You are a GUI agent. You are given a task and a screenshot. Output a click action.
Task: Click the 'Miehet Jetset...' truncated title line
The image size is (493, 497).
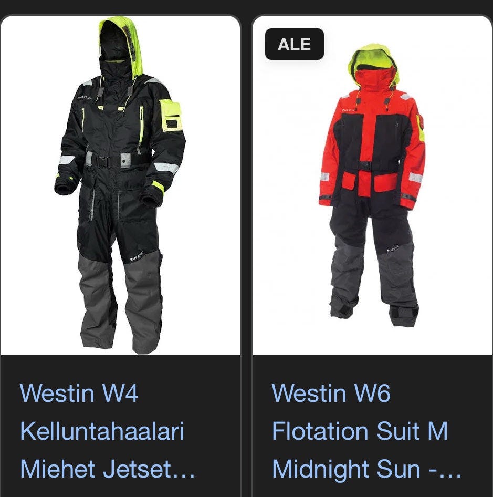coord(107,469)
